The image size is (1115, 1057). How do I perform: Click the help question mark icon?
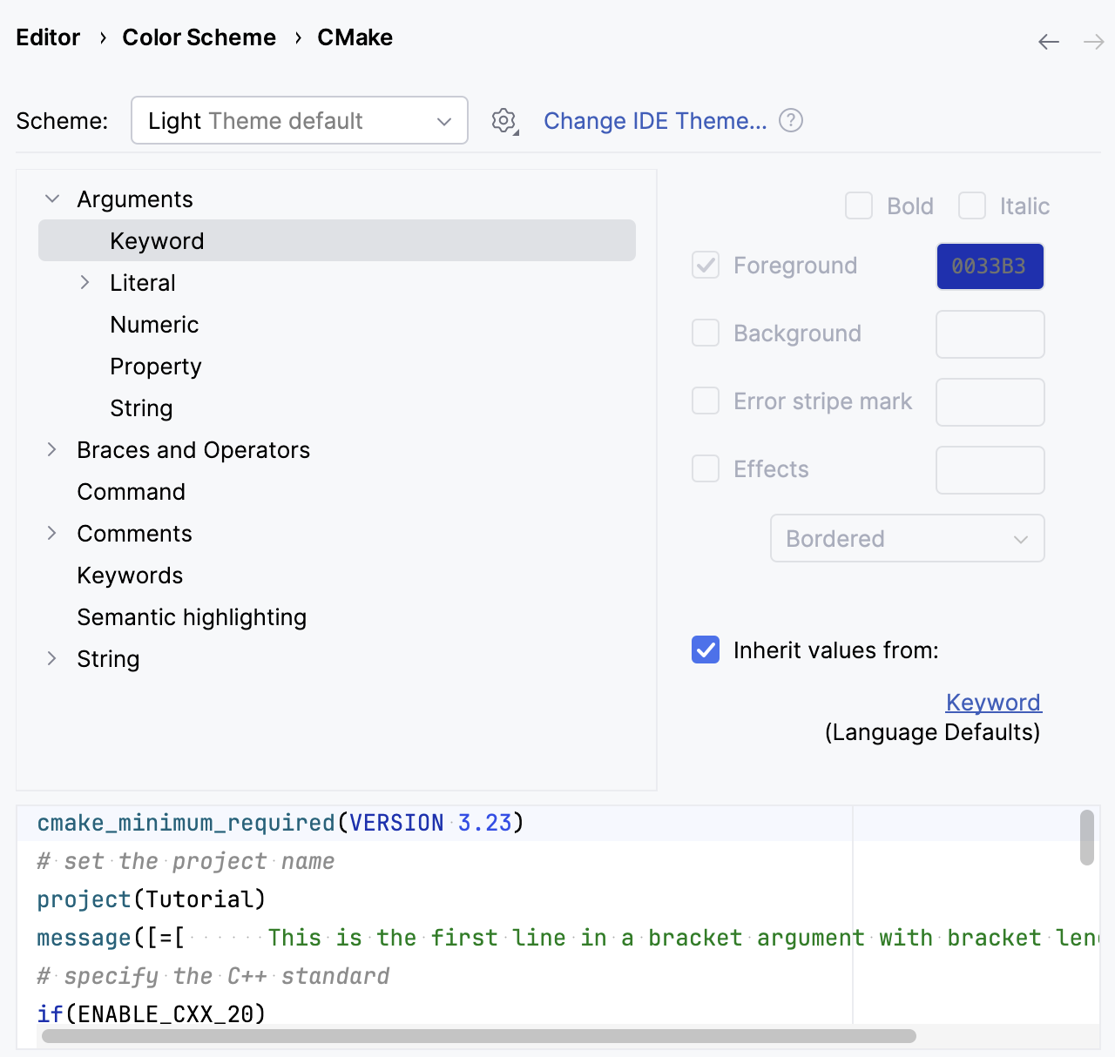791,120
